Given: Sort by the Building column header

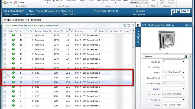Looking at the screenshot, I should tap(79, 31).
